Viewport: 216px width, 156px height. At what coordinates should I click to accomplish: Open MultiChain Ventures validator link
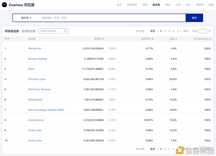[39, 90]
